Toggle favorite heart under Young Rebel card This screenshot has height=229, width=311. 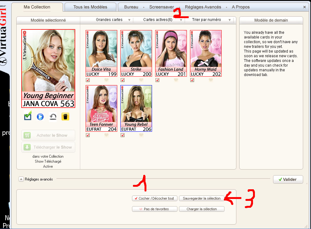(141, 135)
